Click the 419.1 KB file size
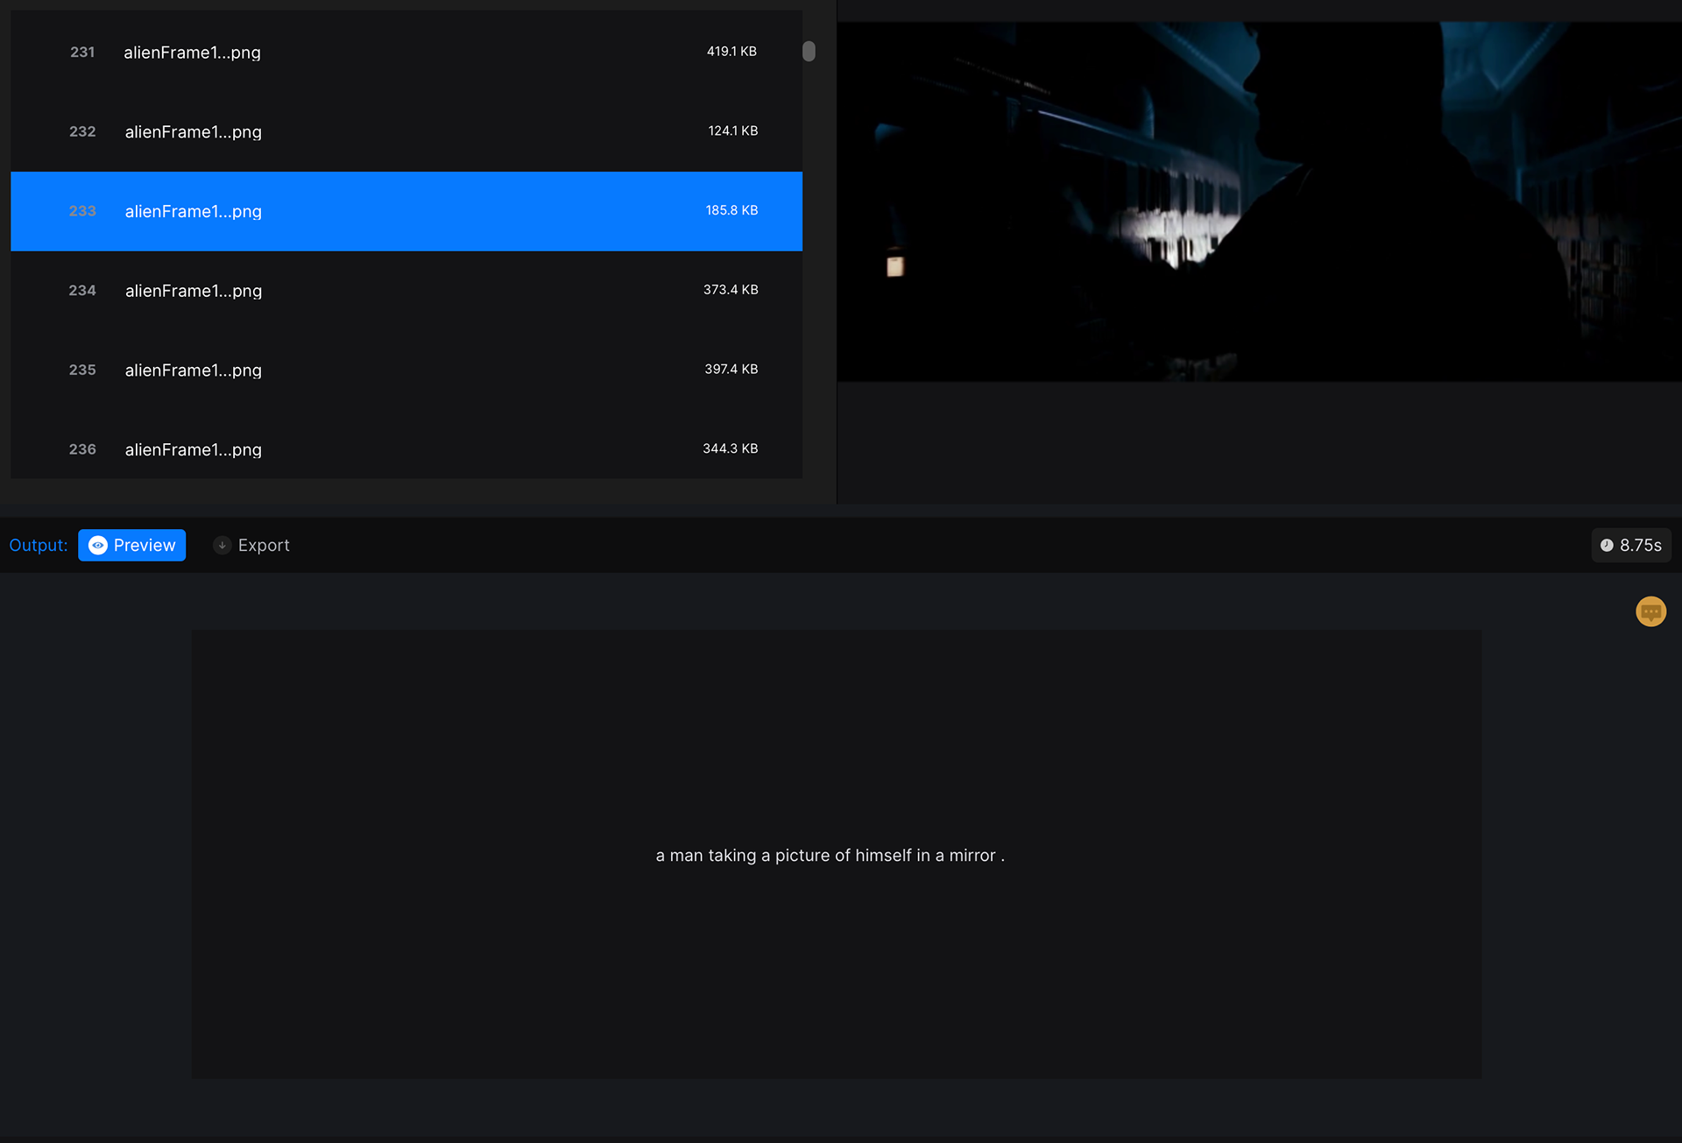The height and width of the screenshot is (1143, 1682). 731,52
